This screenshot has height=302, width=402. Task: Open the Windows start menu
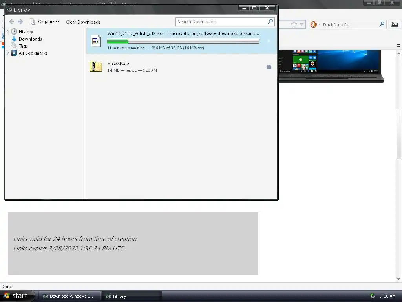[17, 296]
